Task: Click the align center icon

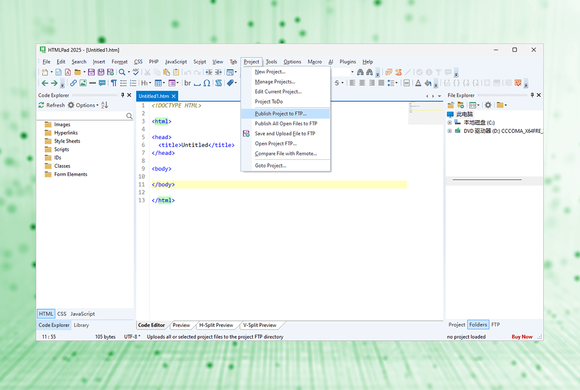Action: (x=362, y=83)
